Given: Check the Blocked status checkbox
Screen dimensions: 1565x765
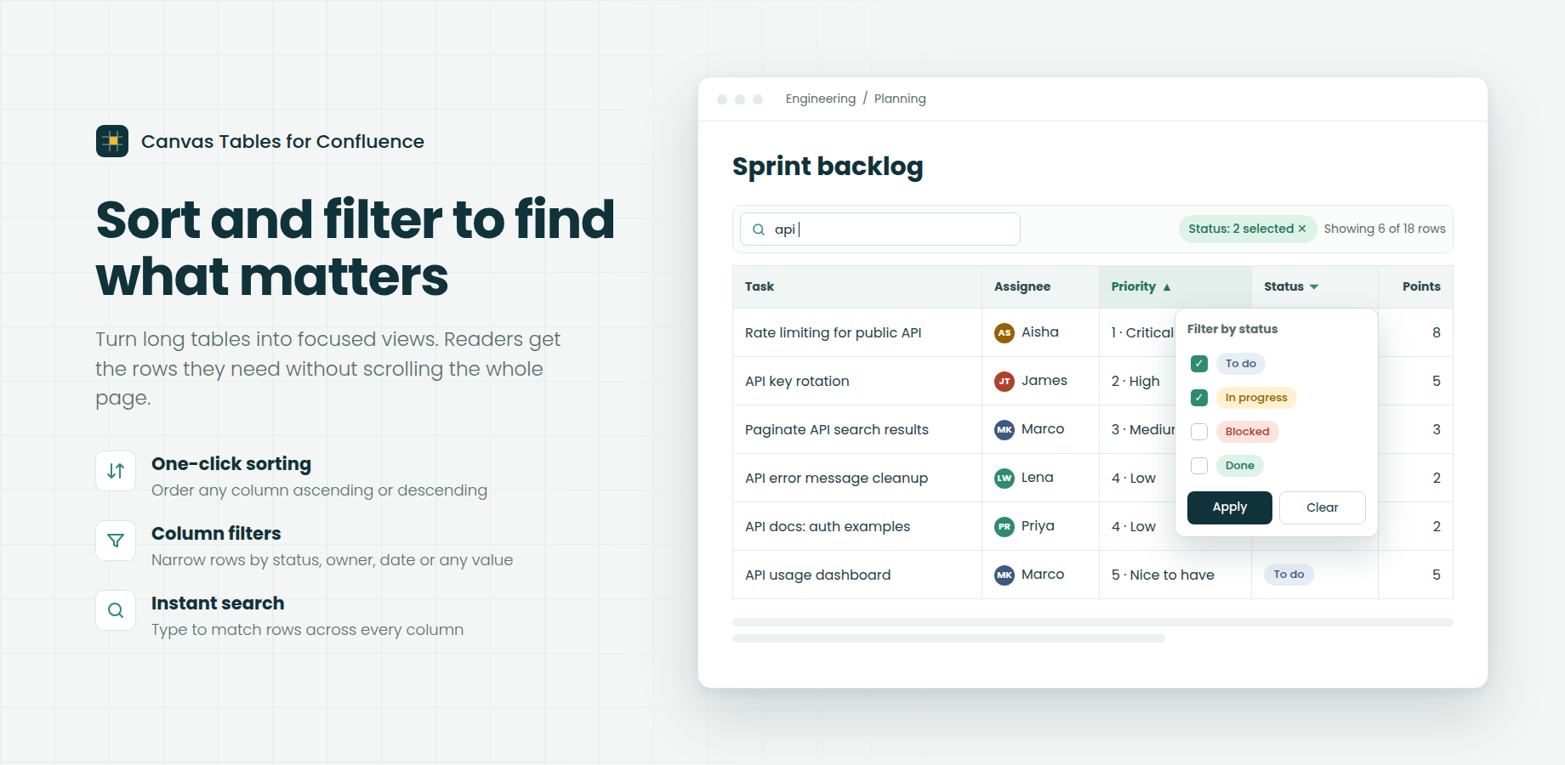Looking at the screenshot, I should pyautogui.click(x=1199, y=432).
